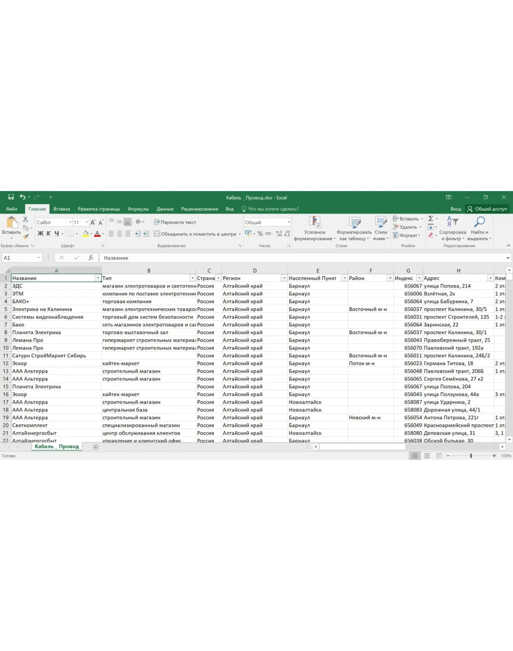Center text horizontally
513x651 pixels.
(119, 234)
